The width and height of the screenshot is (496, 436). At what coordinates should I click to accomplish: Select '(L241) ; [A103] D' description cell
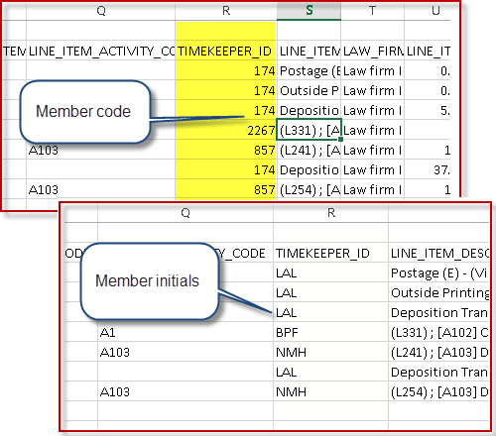(x=439, y=352)
